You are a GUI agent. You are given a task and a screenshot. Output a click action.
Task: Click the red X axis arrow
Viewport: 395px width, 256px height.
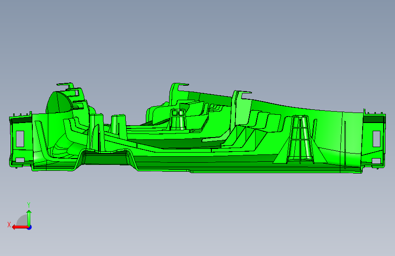pos(20,227)
